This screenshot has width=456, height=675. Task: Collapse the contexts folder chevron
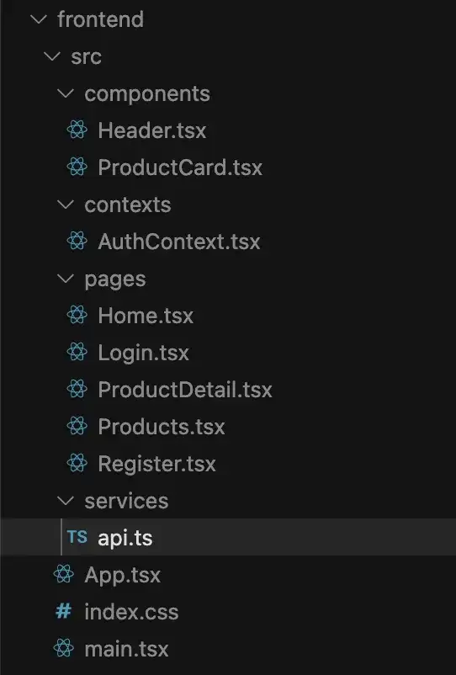[66, 205]
